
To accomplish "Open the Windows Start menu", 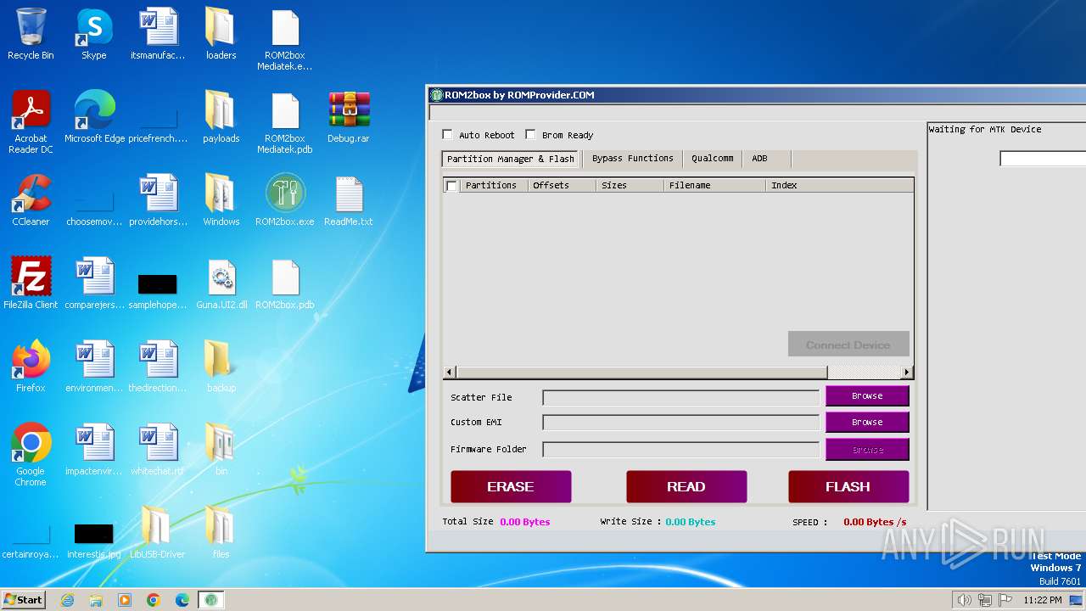I will pos(23,600).
